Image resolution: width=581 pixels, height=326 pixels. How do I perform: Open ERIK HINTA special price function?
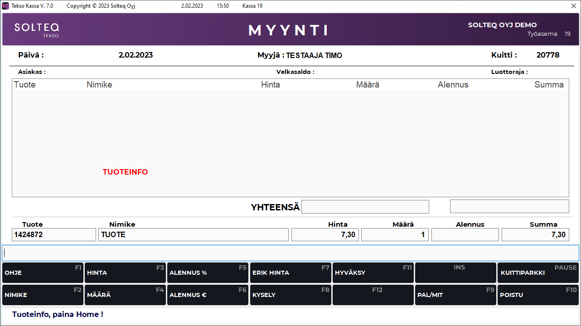pyautogui.click(x=290, y=272)
